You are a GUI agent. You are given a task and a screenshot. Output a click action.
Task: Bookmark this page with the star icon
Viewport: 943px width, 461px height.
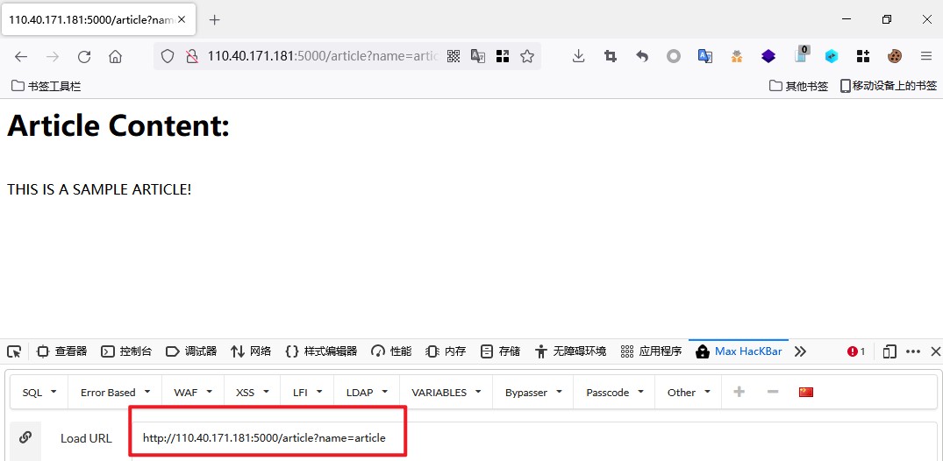pos(527,56)
